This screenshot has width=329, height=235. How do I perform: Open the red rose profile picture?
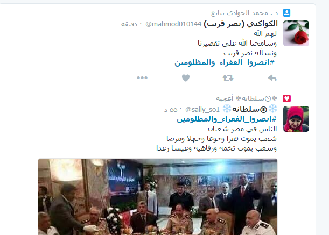point(296,33)
